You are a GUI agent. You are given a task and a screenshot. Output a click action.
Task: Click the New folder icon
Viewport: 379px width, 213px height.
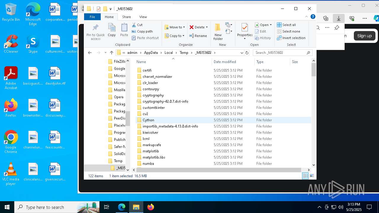pos(218,28)
